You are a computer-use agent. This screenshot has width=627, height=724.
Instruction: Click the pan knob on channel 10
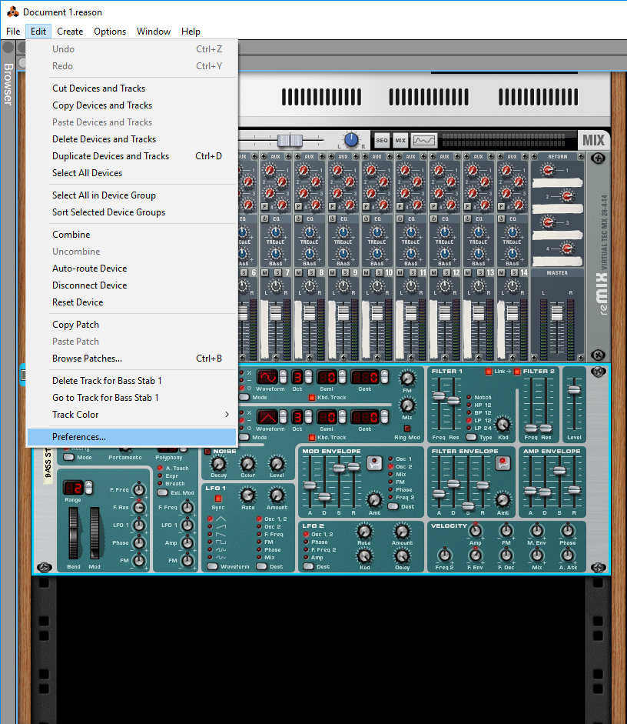point(377,287)
